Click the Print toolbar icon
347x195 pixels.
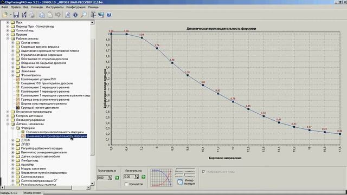pos(32,15)
